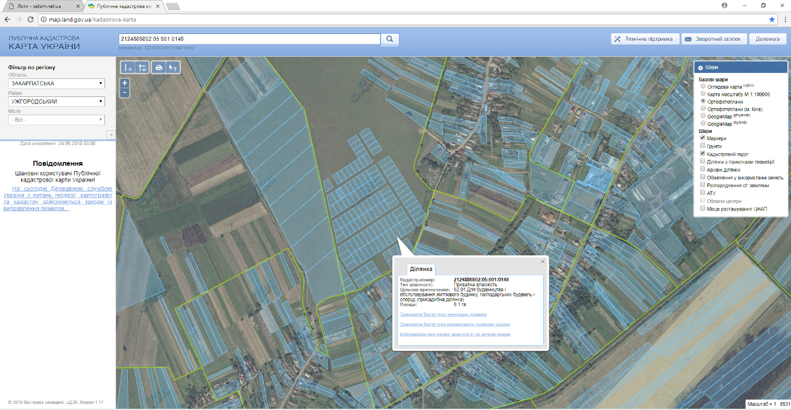The height and width of the screenshot is (410, 791).
Task: Print the map with printer icon
Action: coord(159,67)
